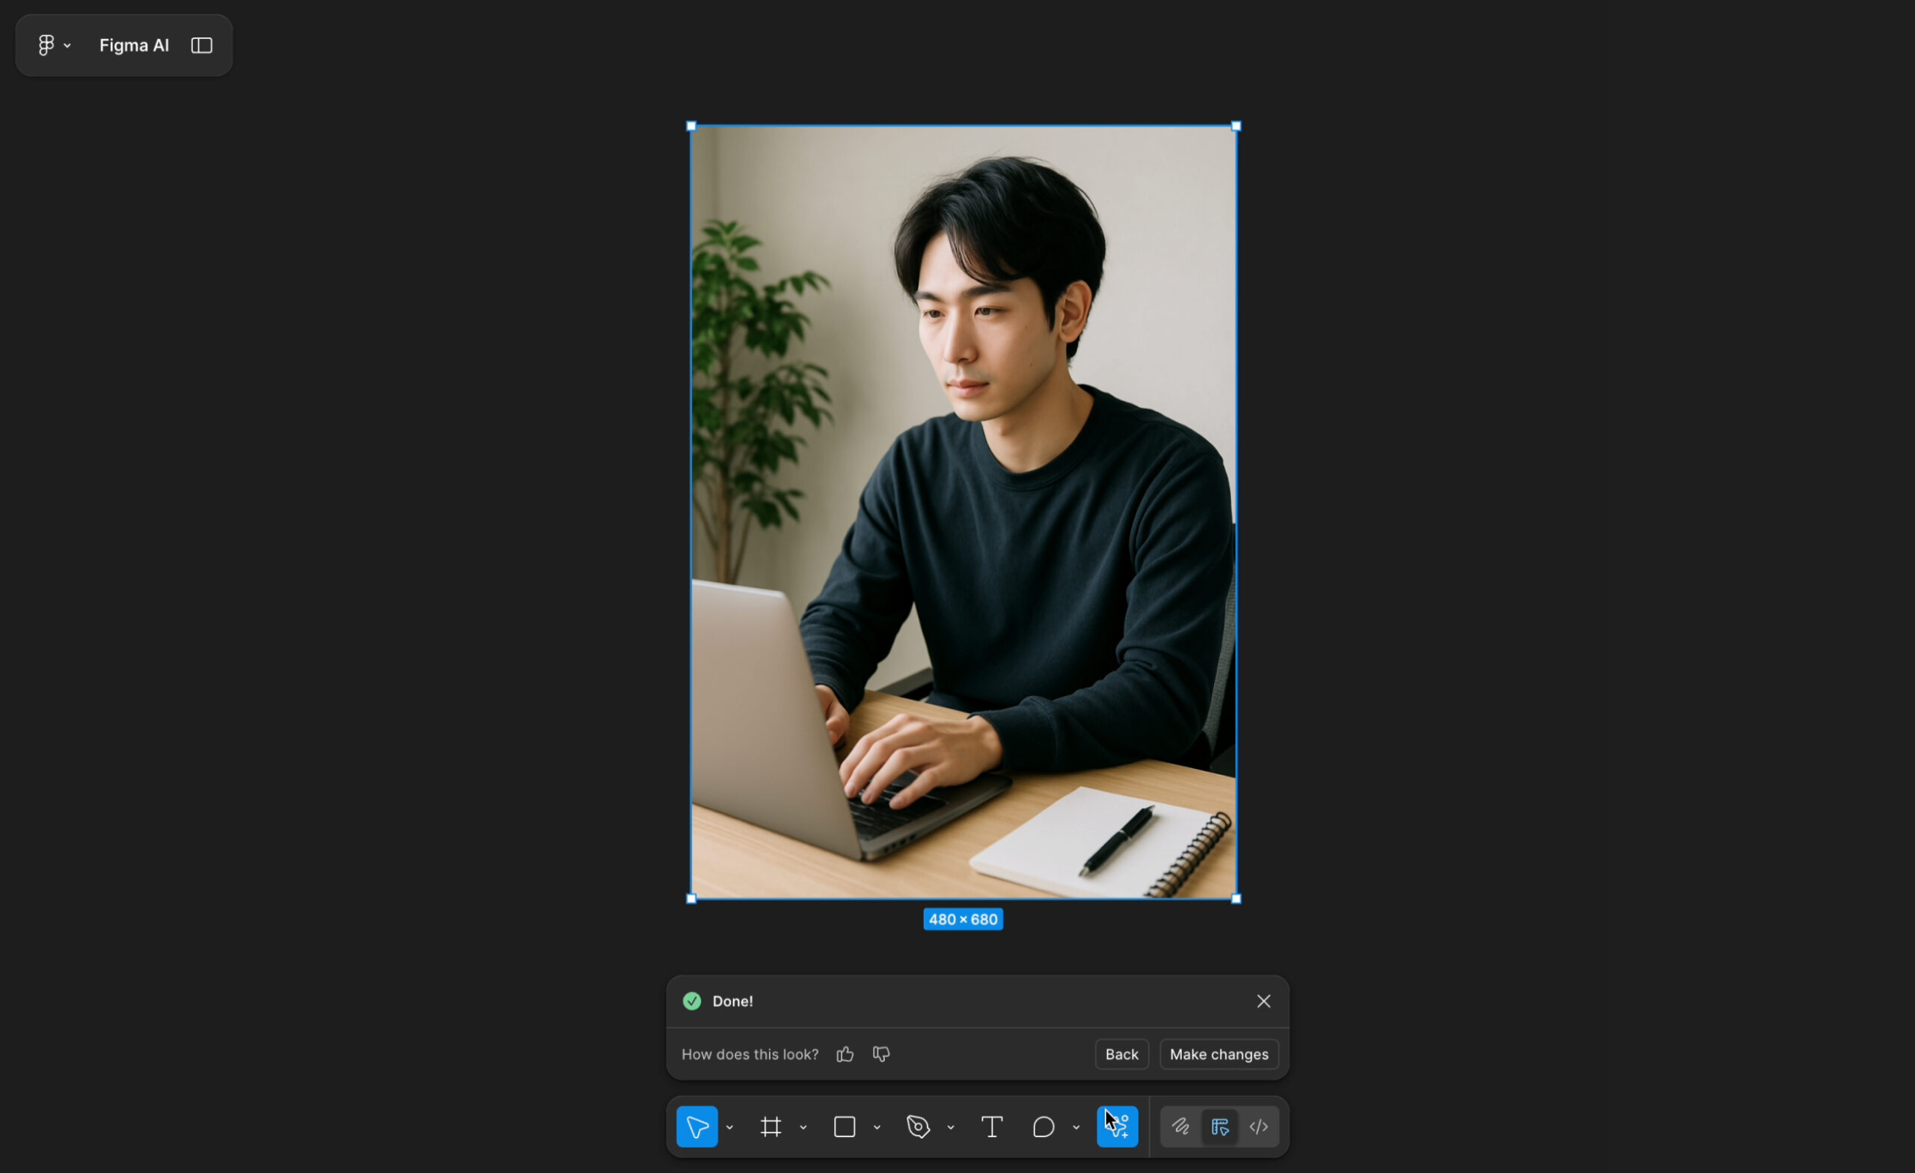The image size is (1915, 1173).
Task: Open the Actions AI tool
Action: point(1118,1127)
